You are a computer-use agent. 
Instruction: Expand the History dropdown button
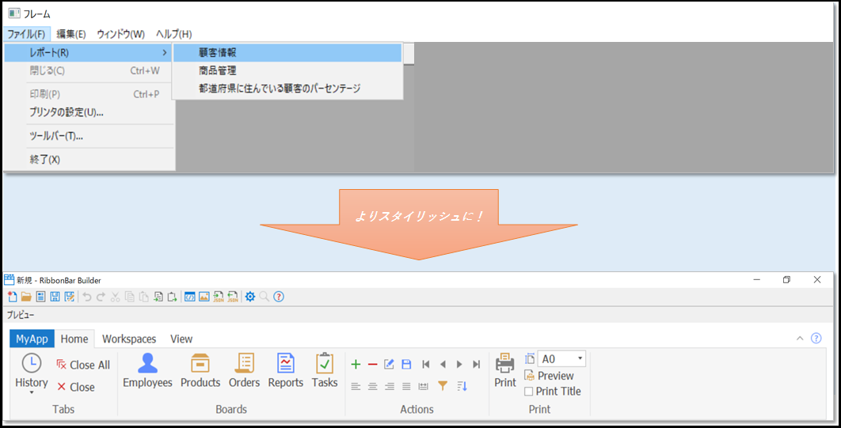point(32,392)
